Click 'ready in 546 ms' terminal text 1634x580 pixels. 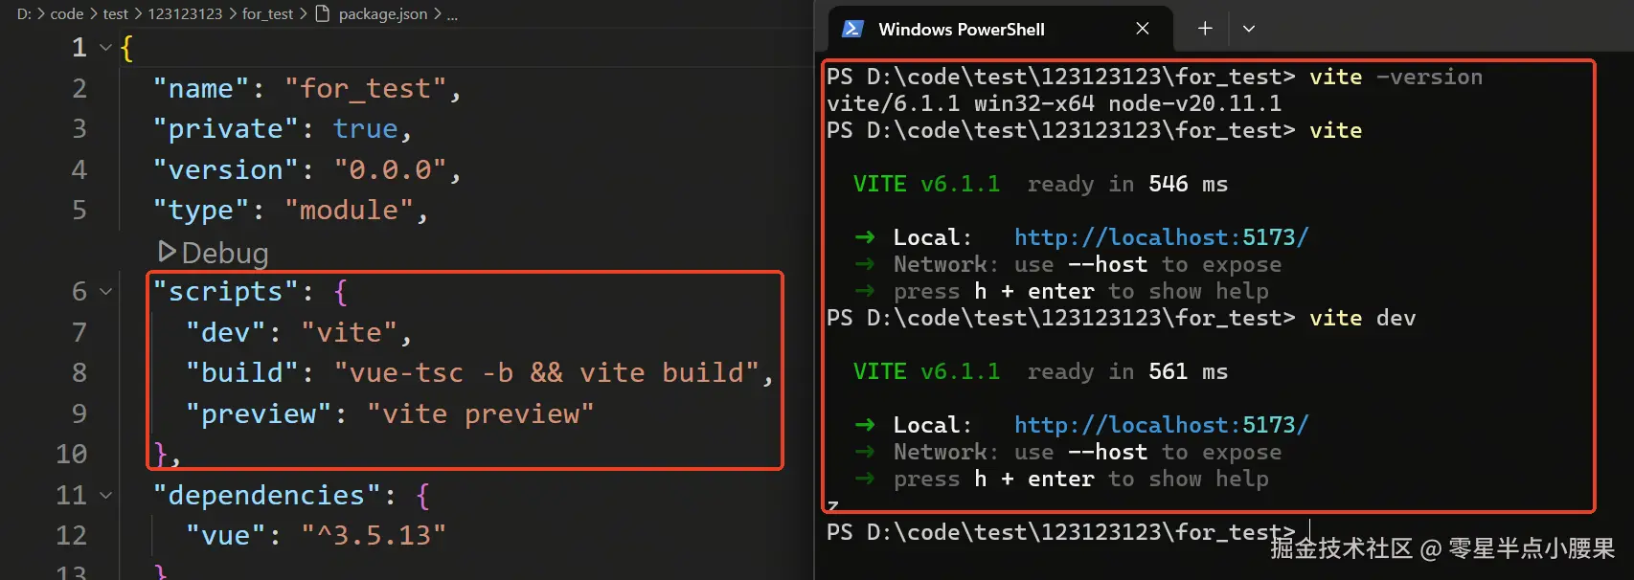(x=1127, y=184)
